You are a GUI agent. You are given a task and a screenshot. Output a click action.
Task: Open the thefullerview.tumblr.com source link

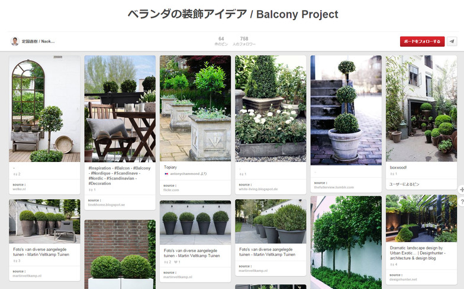pyautogui.click(x=334, y=187)
